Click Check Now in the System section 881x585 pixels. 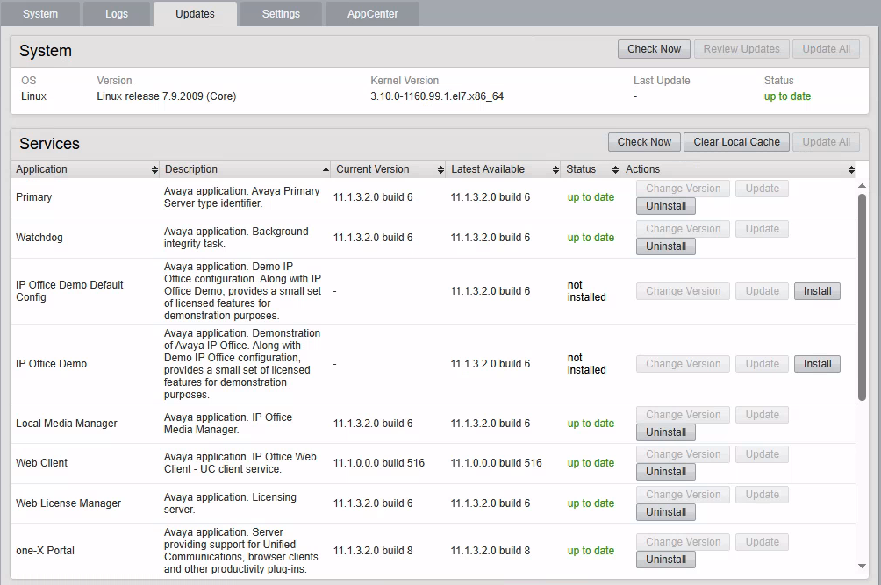pos(654,49)
